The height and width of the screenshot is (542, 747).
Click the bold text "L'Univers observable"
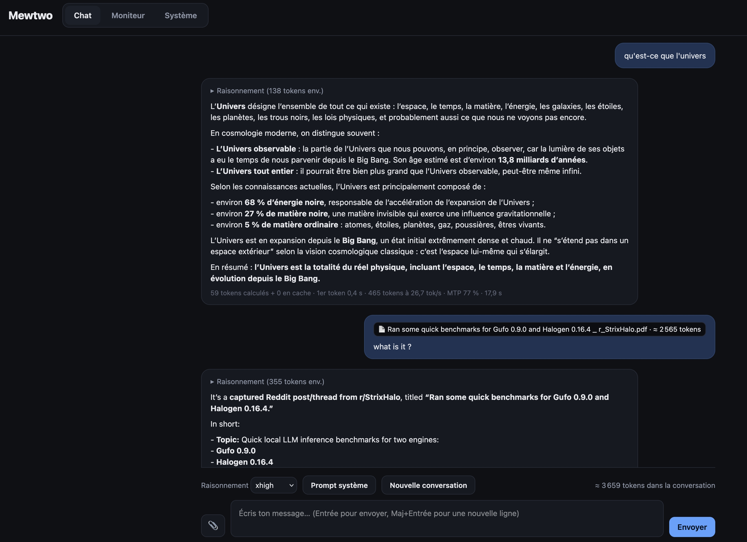click(x=256, y=149)
